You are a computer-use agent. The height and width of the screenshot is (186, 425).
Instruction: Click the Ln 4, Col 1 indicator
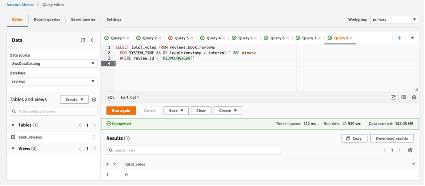[130, 97]
